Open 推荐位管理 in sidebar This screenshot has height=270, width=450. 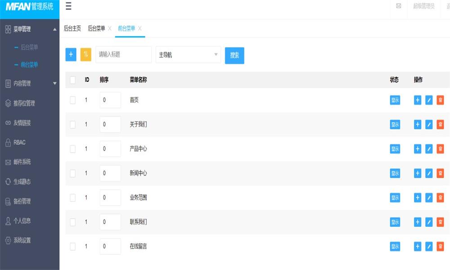[24, 103]
